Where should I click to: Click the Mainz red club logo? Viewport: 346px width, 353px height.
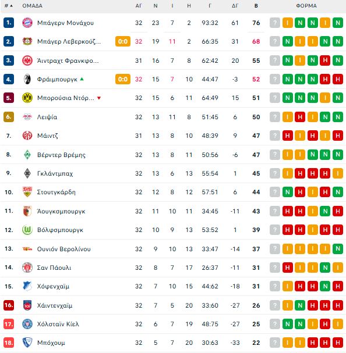coord(27,136)
